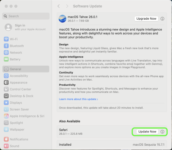Select Bluetooth in the sidebar
The height and width of the screenshot is (150, 172).
pyautogui.click(x=17, y=46)
